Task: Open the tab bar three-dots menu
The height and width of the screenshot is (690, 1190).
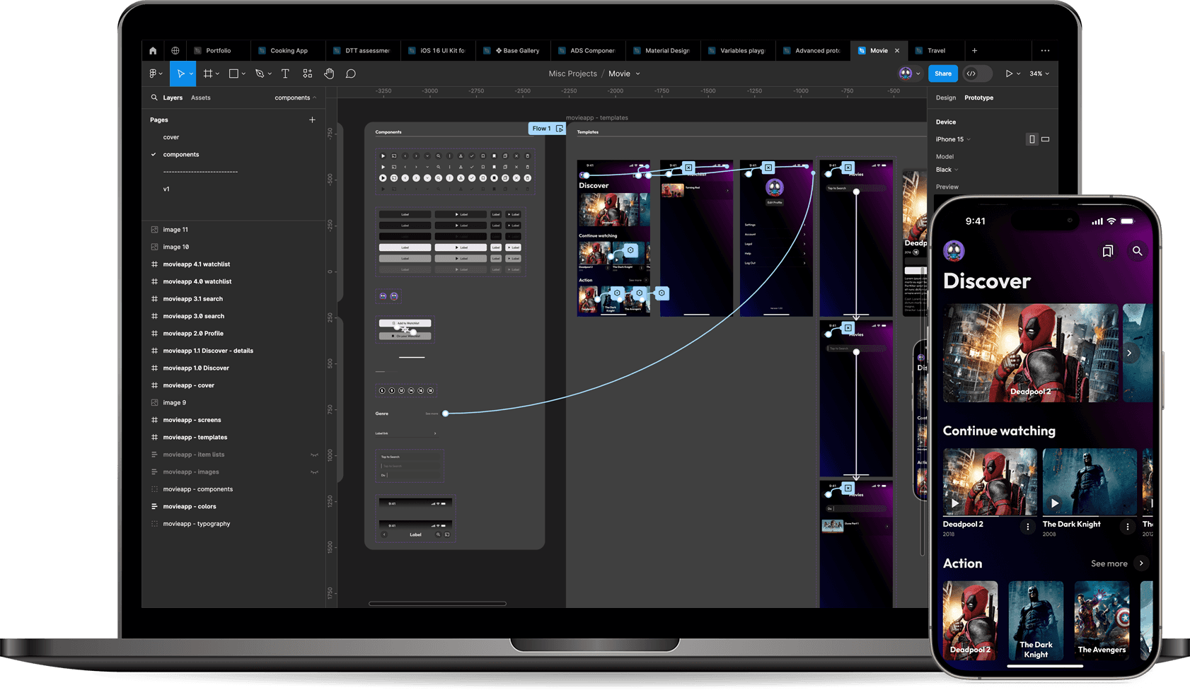Action: pos(1045,51)
